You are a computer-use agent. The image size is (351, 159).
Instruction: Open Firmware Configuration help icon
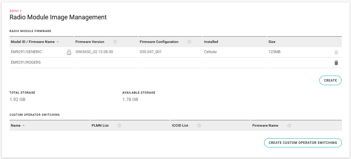coord(189,42)
